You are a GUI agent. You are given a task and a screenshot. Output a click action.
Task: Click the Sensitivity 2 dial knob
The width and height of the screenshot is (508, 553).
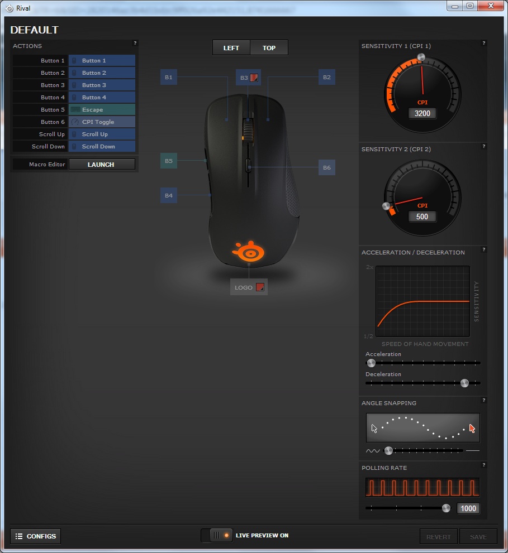pos(386,206)
